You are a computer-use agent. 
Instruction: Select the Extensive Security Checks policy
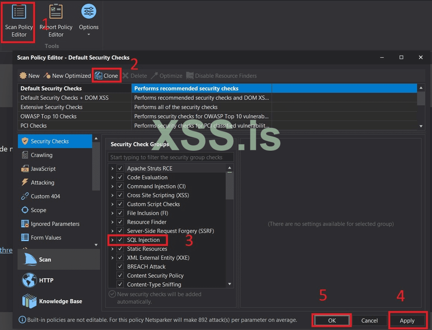click(x=217, y=107)
